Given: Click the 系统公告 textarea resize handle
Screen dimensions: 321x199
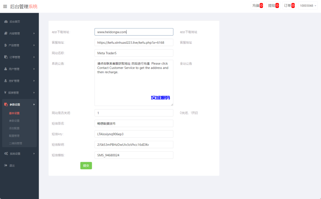Looking at the screenshot, I should tap(171, 104).
